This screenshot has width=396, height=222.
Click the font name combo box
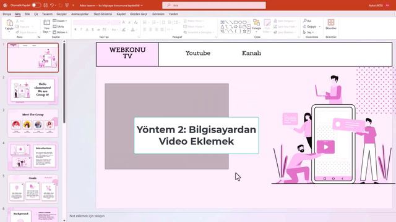click(x=92, y=22)
